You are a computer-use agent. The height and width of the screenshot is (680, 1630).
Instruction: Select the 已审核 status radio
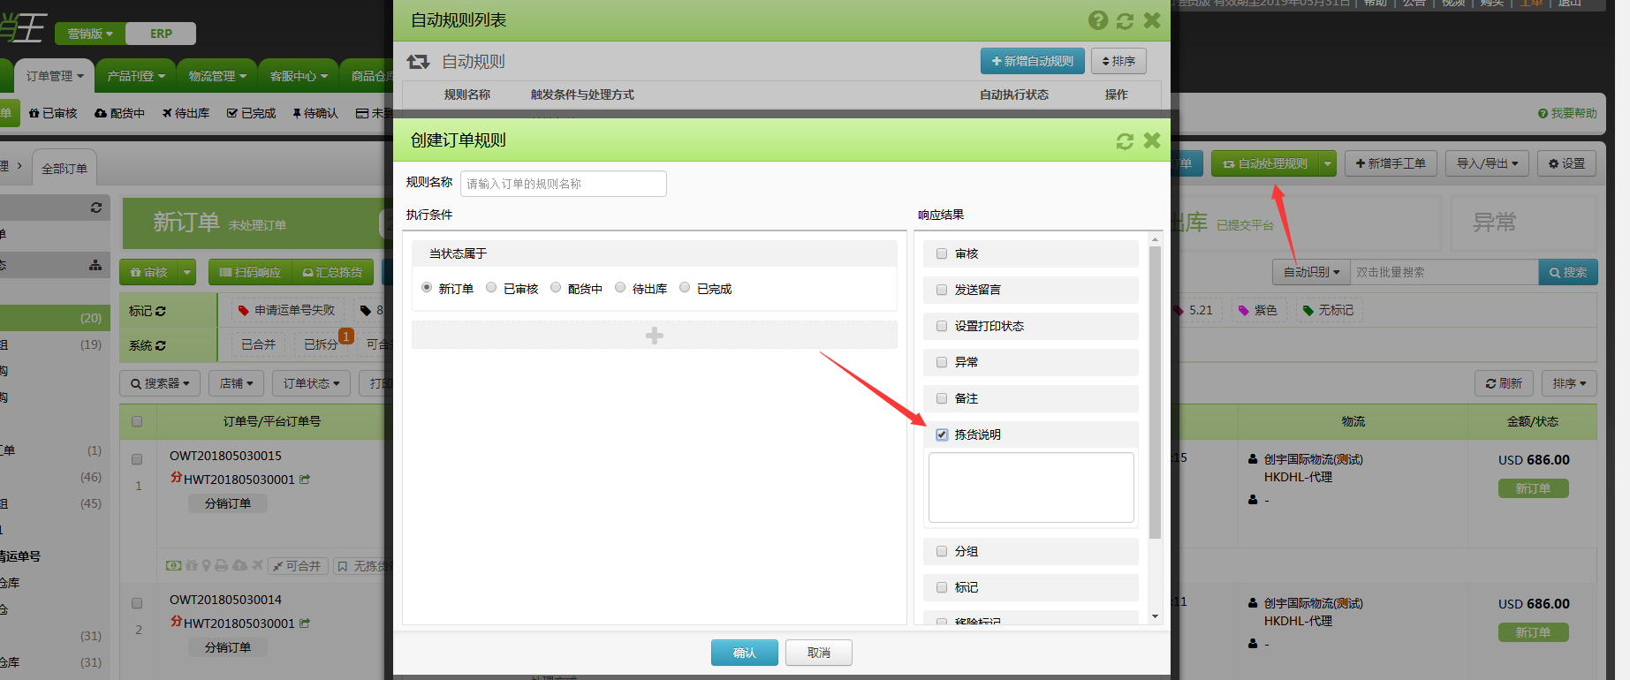pyautogui.click(x=491, y=288)
